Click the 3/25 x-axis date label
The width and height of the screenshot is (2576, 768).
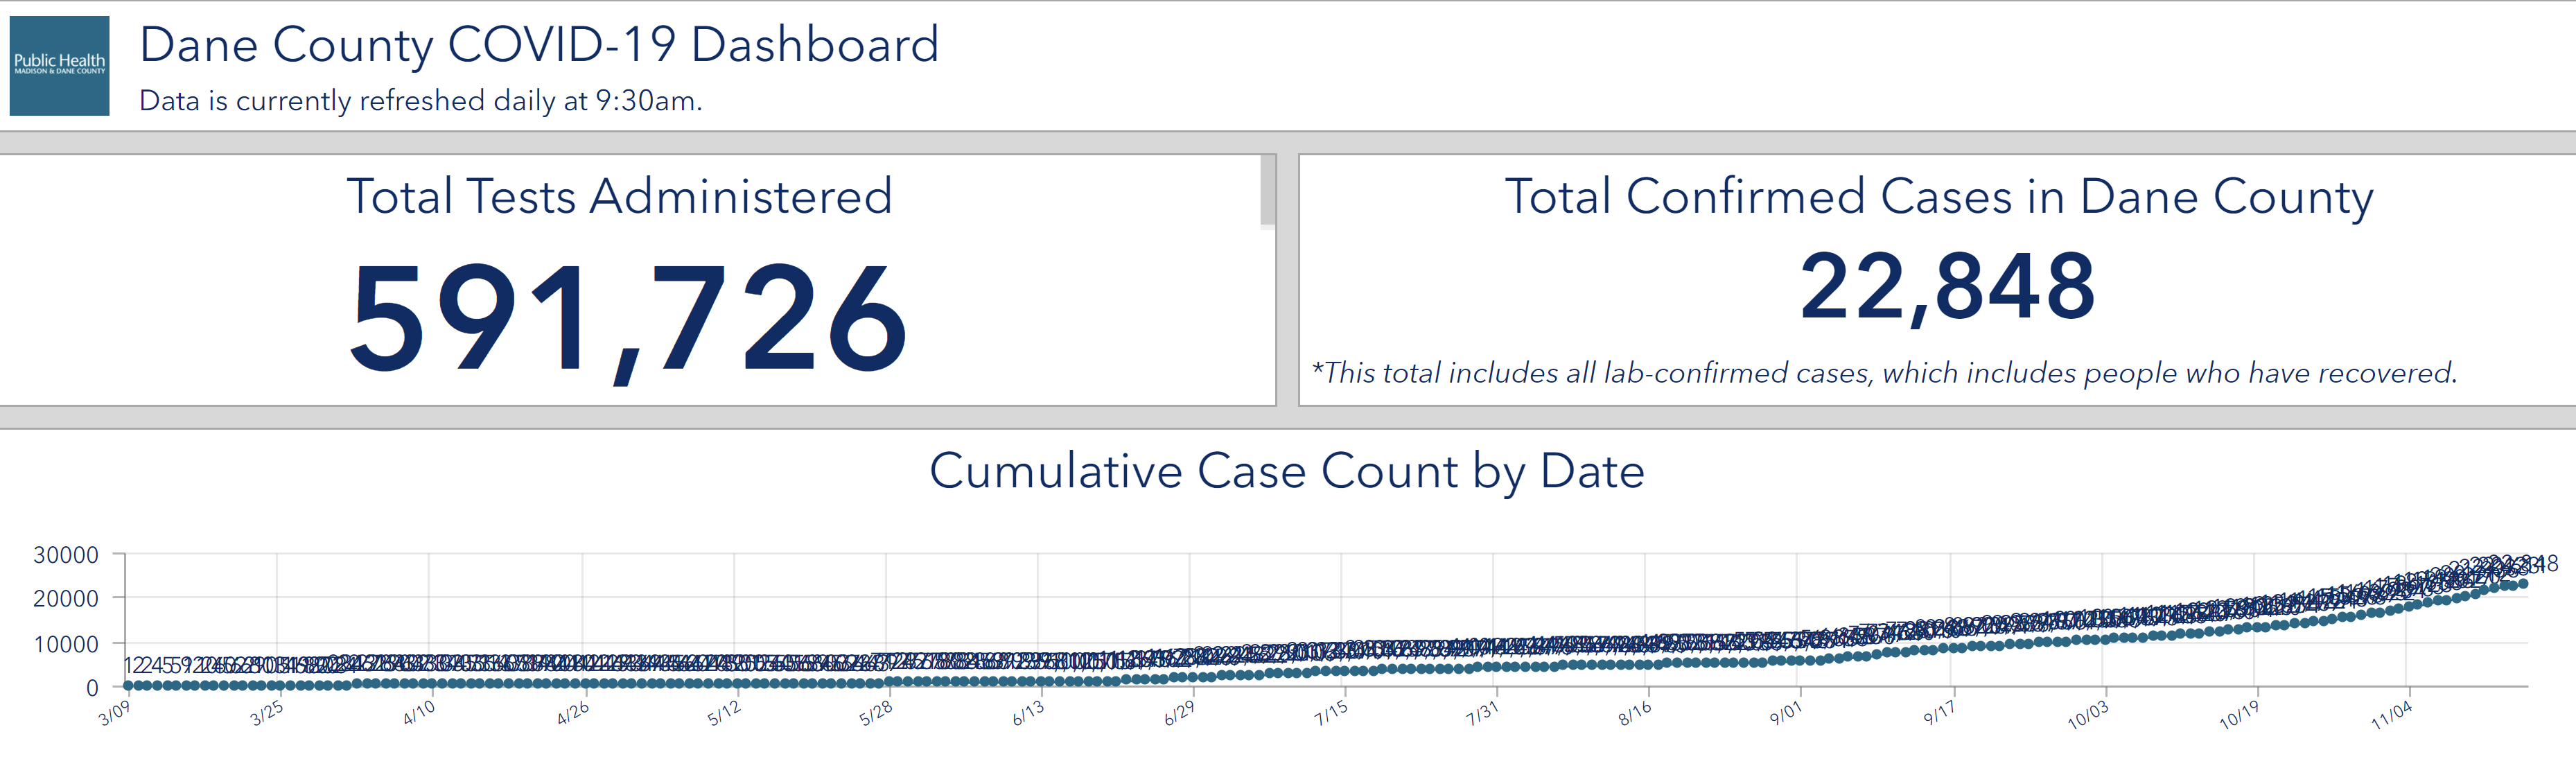(x=267, y=714)
